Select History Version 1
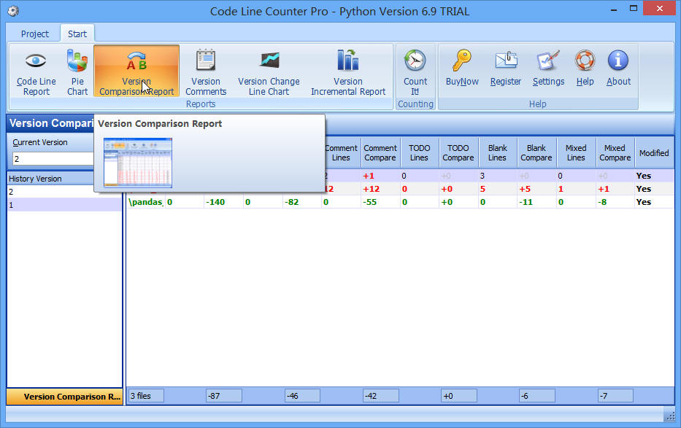 (x=64, y=205)
